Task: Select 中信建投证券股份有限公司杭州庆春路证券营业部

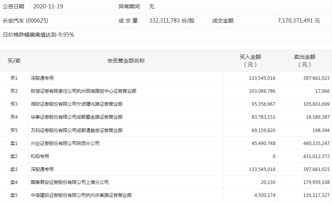Action: pyautogui.click(x=81, y=195)
